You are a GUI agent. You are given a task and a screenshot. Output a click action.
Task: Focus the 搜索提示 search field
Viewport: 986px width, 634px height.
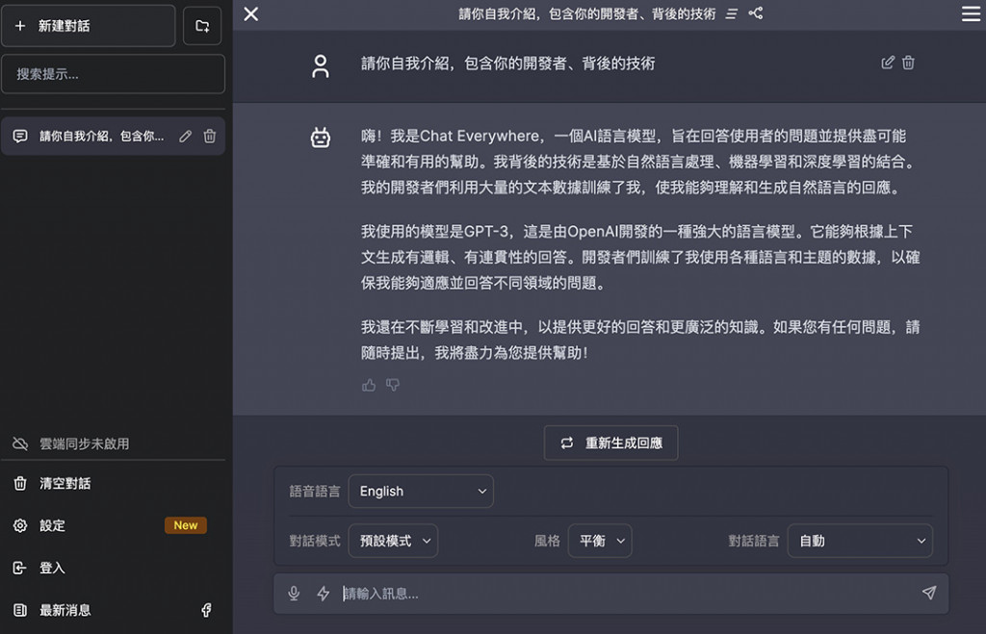pos(114,74)
